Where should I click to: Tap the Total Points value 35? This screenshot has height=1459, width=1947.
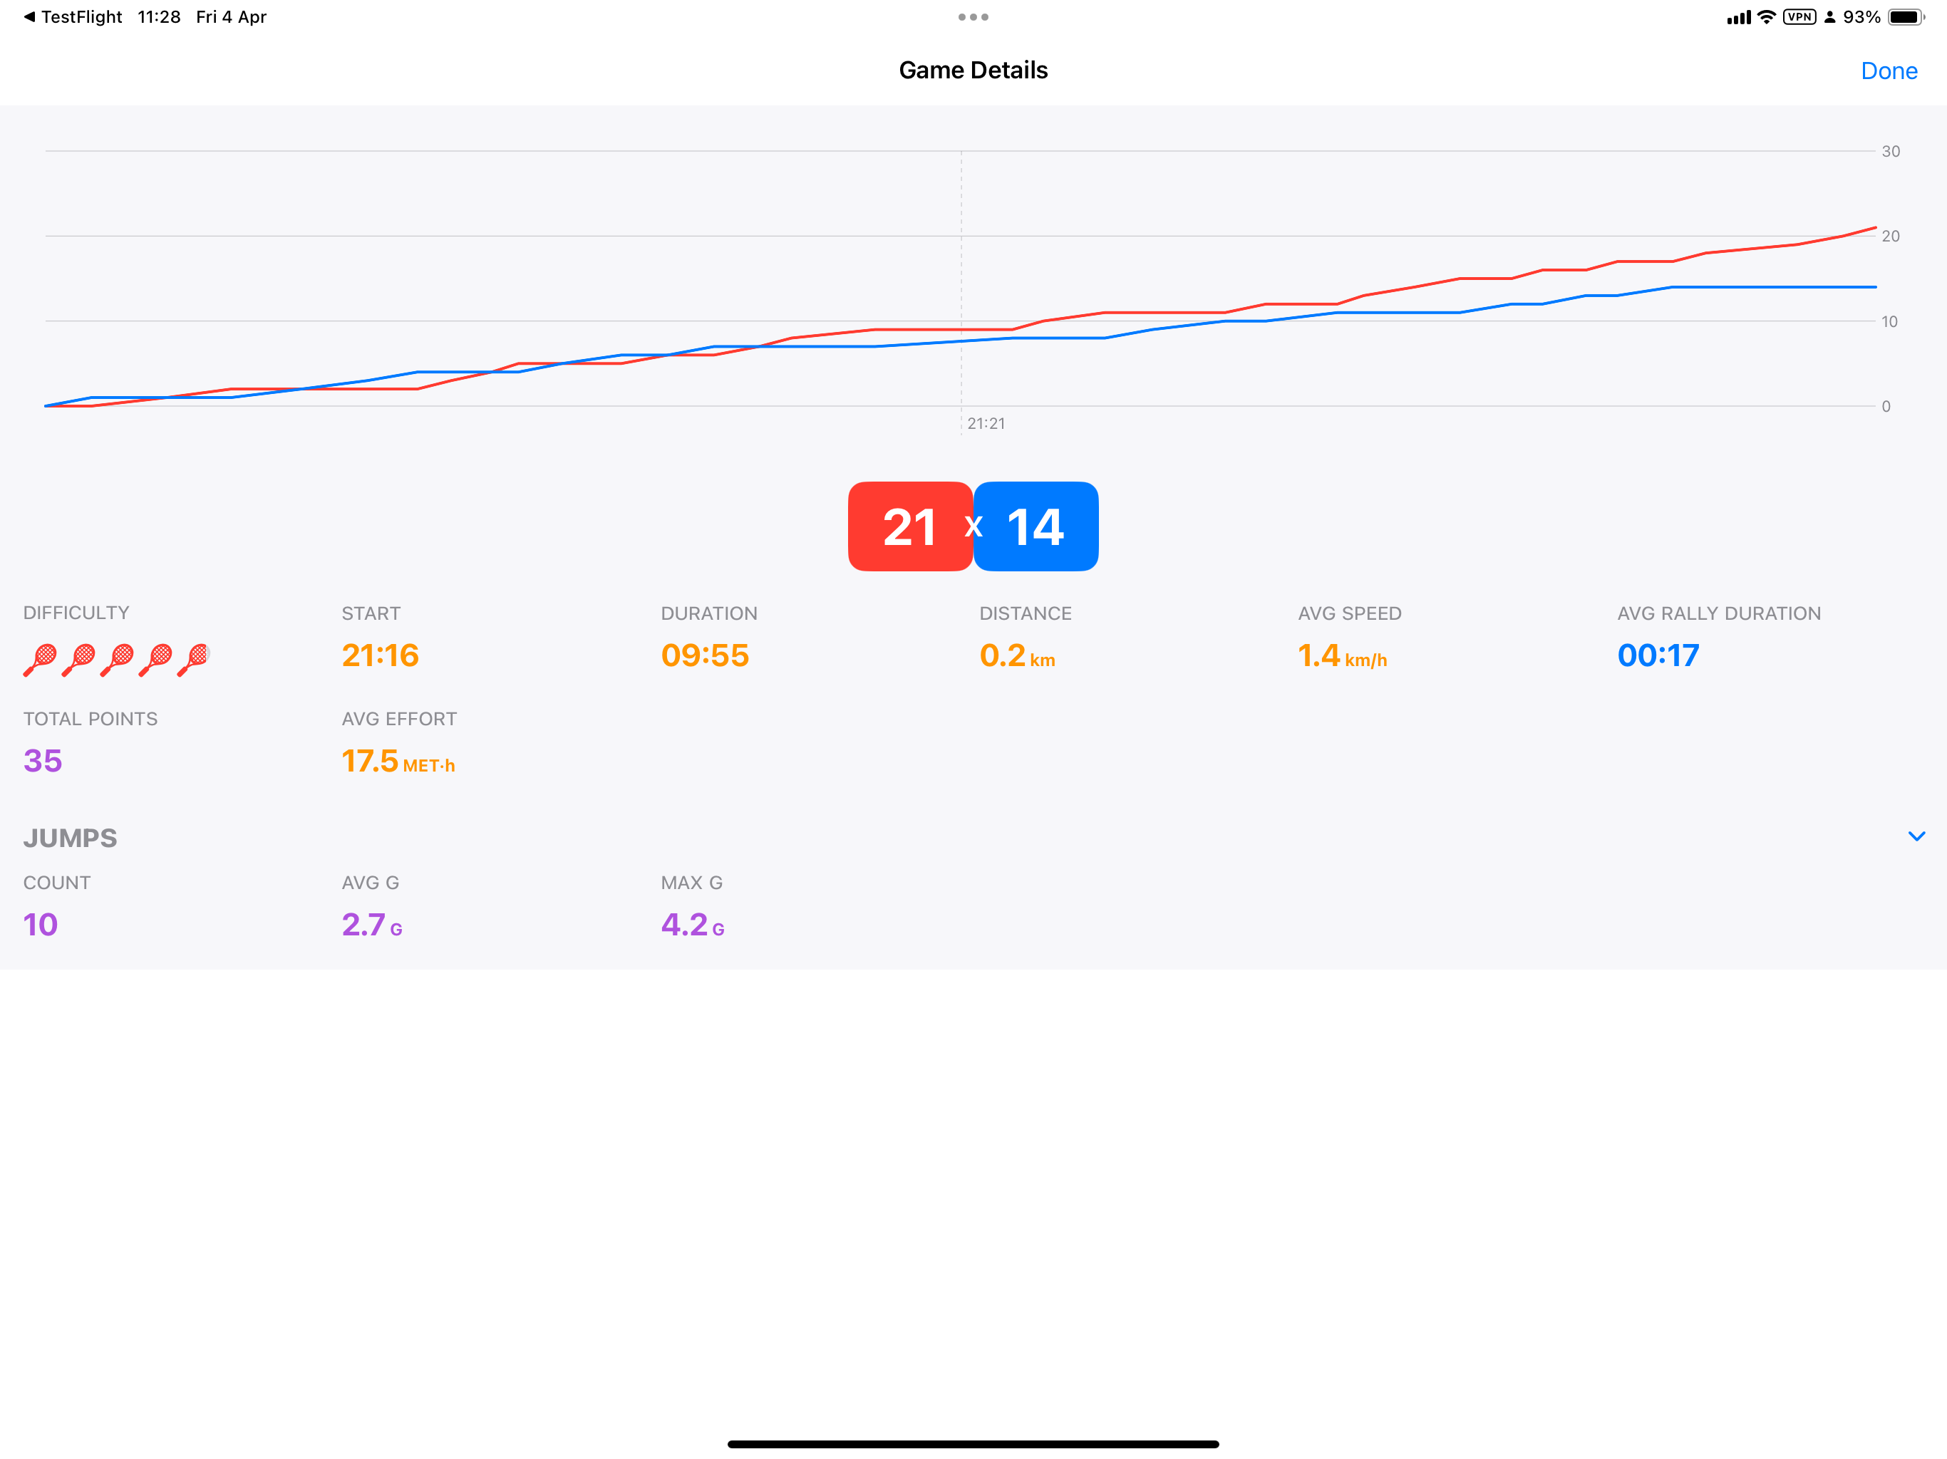[x=42, y=761]
